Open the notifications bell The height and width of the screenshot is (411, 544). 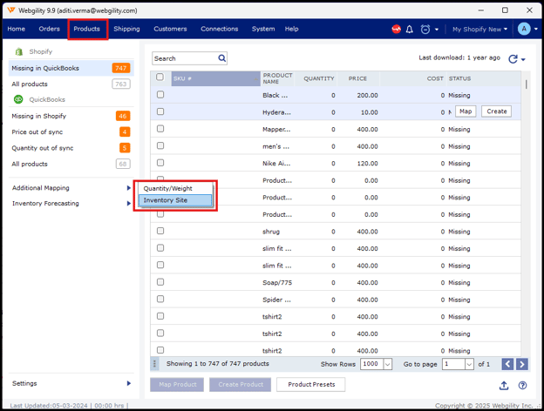click(410, 29)
